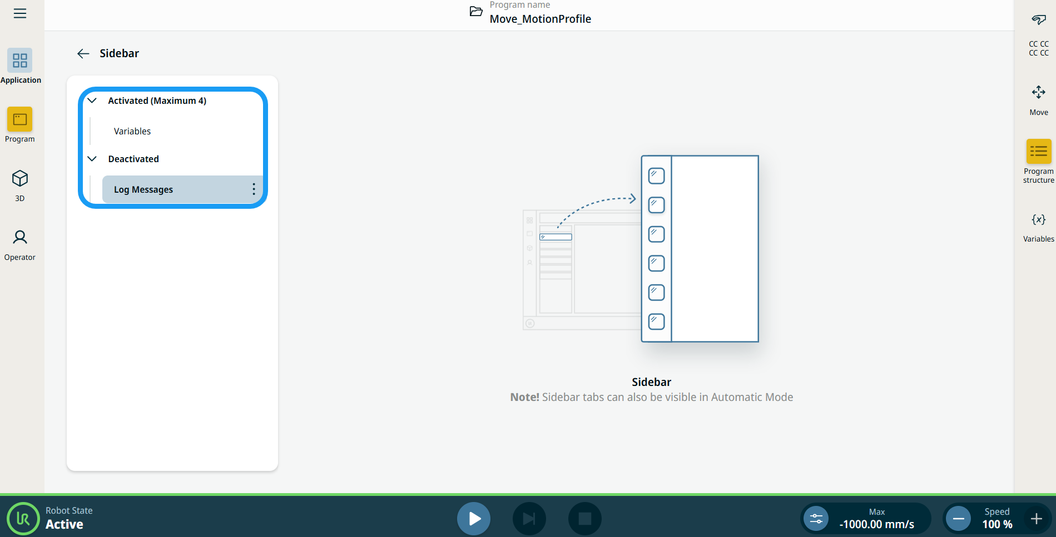Collapse the Activated (Maximum 4) group
Image resolution: width=1056 pixels, height=537 pixels.
(92, 101)
